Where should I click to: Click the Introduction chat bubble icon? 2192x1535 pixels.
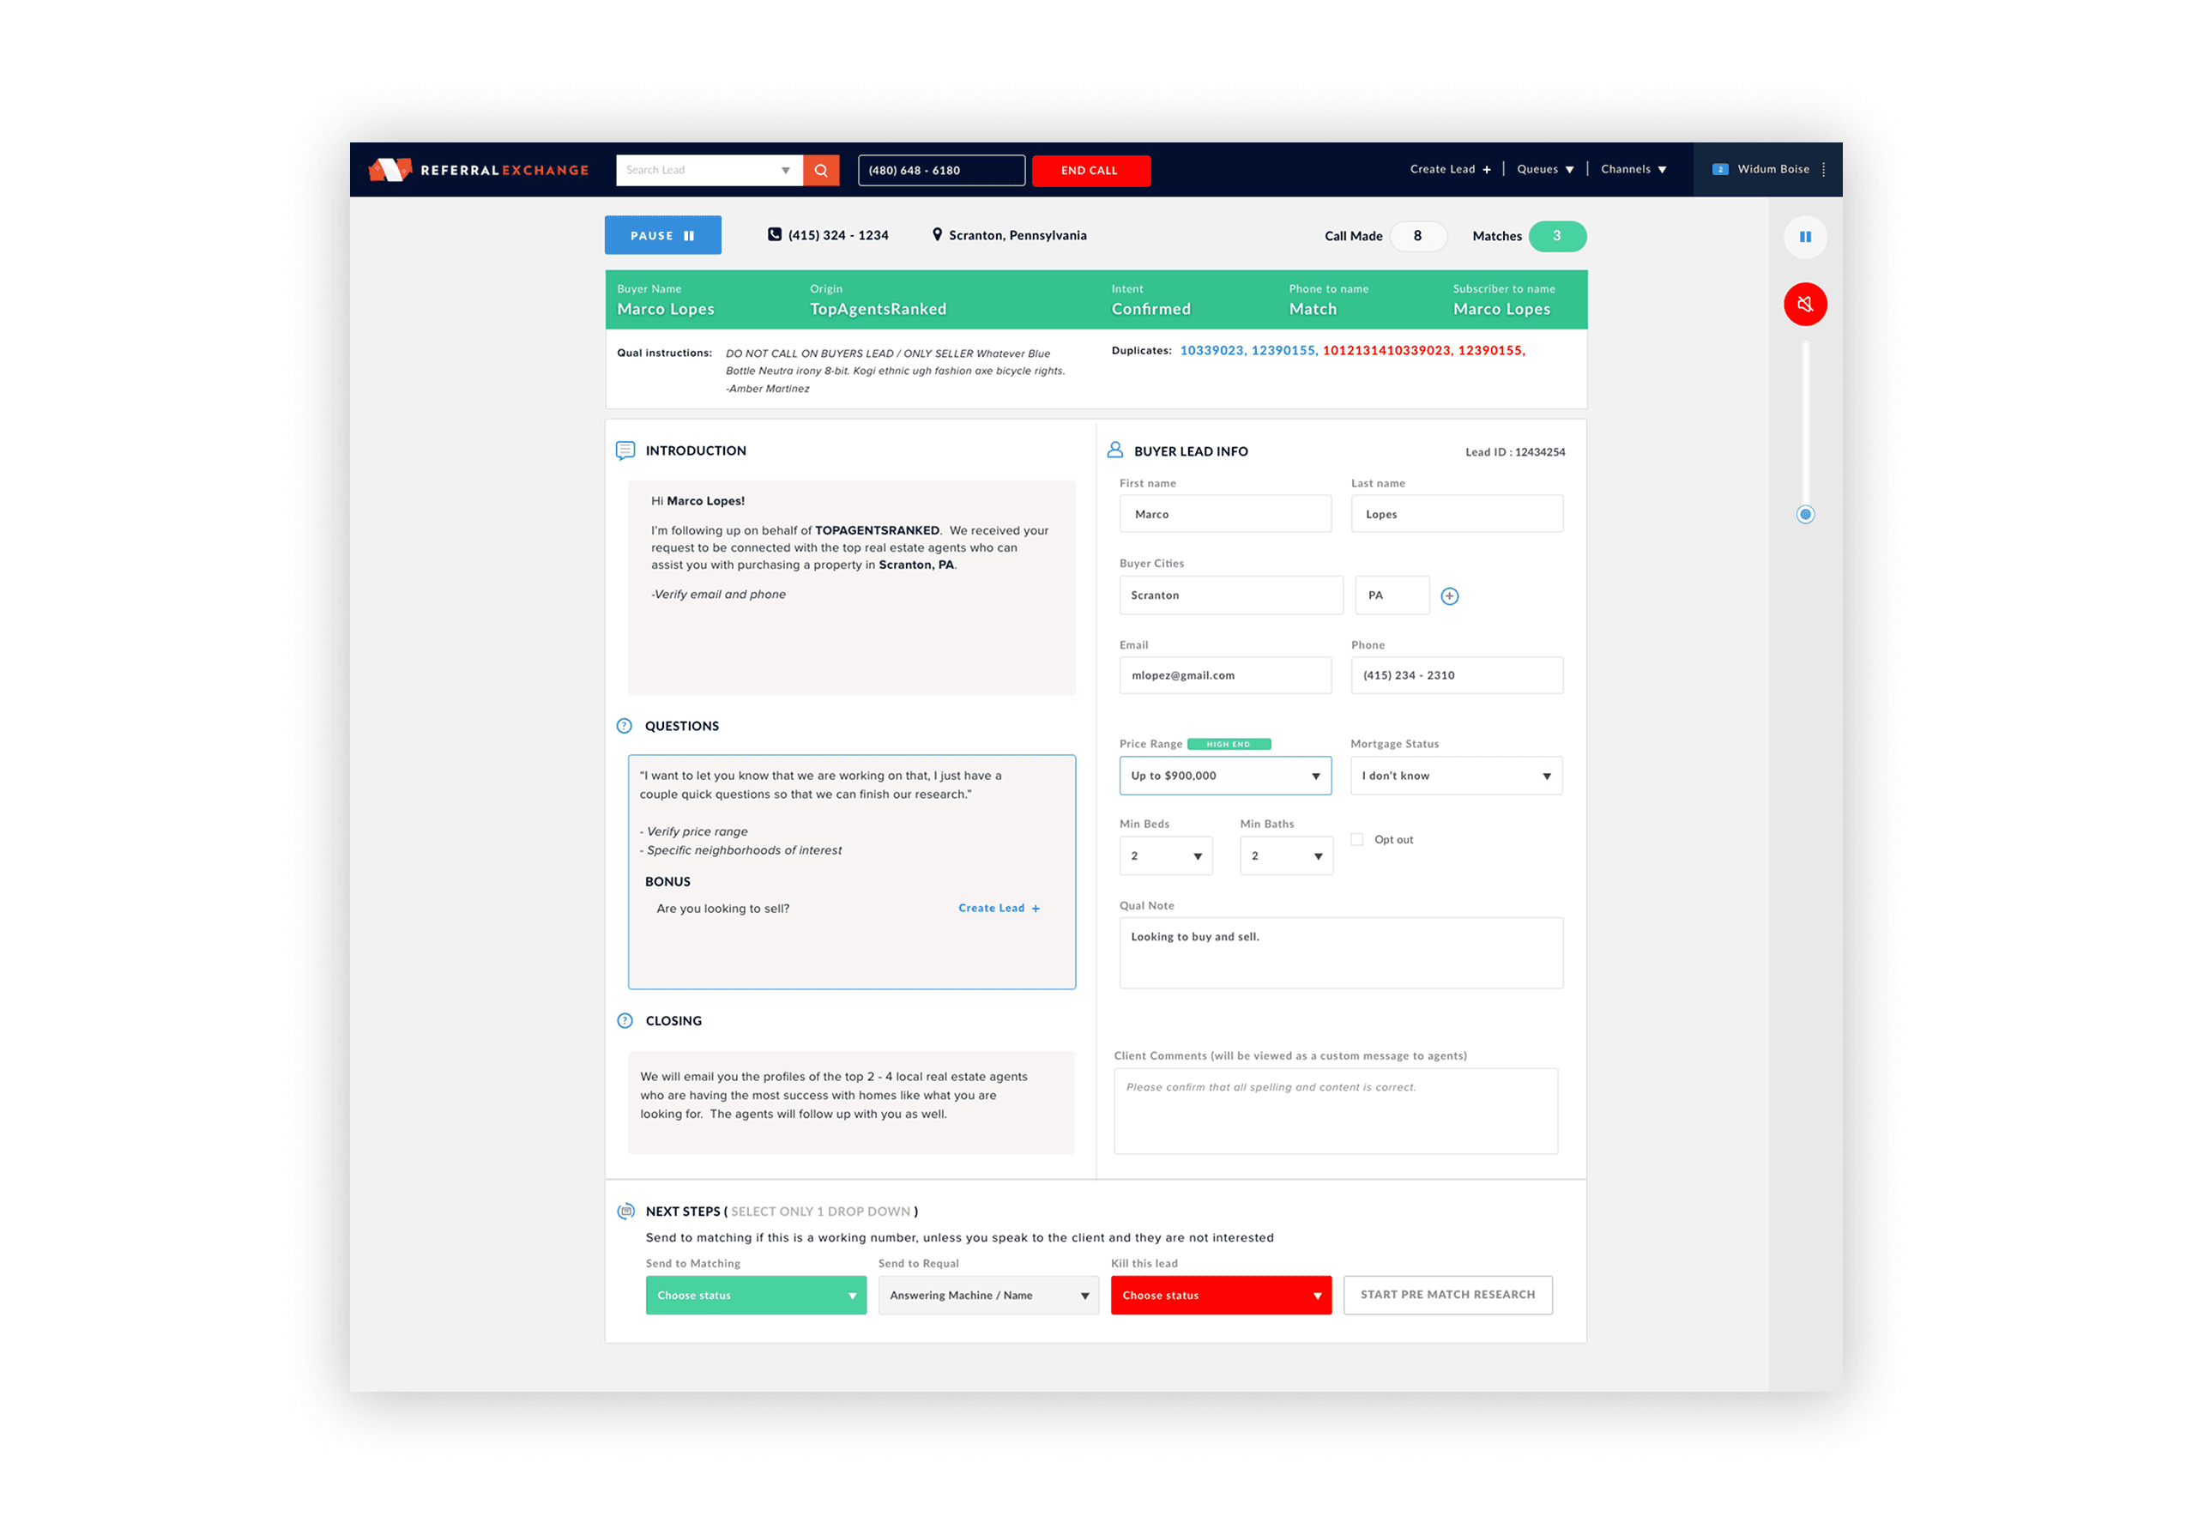coord(625,450)
